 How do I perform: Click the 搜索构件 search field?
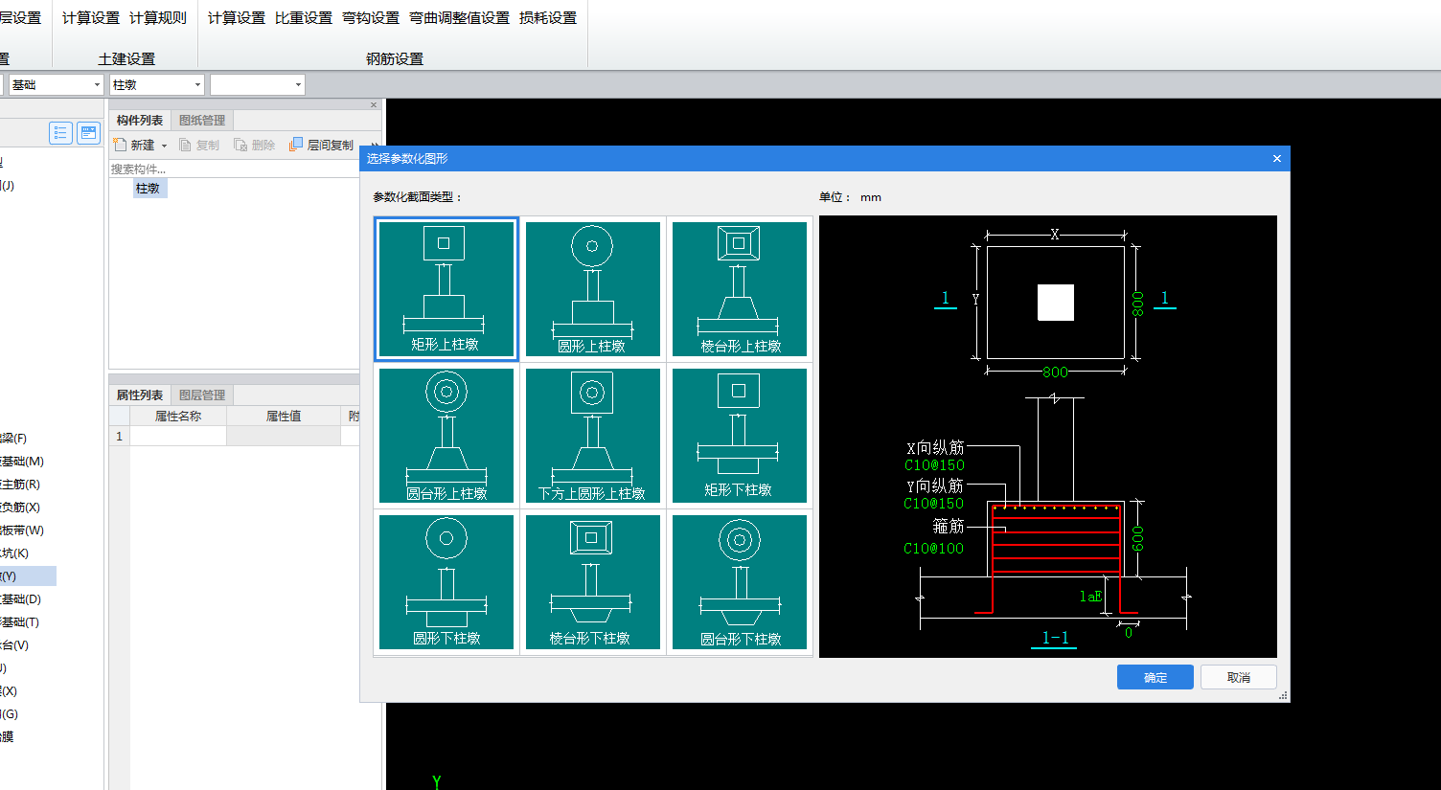(x=234, y=169)
